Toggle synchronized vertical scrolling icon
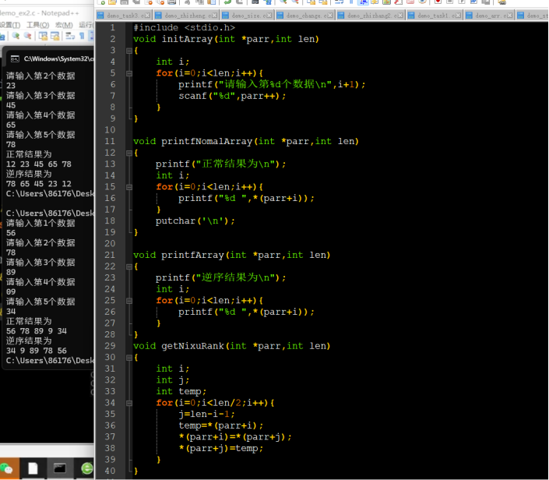Image resolution: width=549 pixels, height=480 pixels. pyautogui.click(x=43, y=36)
